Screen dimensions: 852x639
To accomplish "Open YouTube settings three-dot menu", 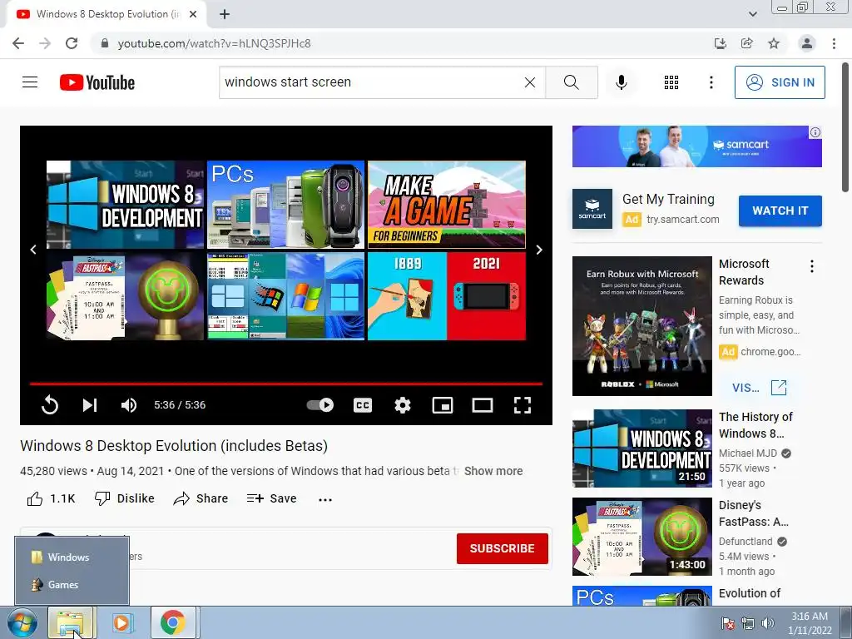I will tap(711, 82).
